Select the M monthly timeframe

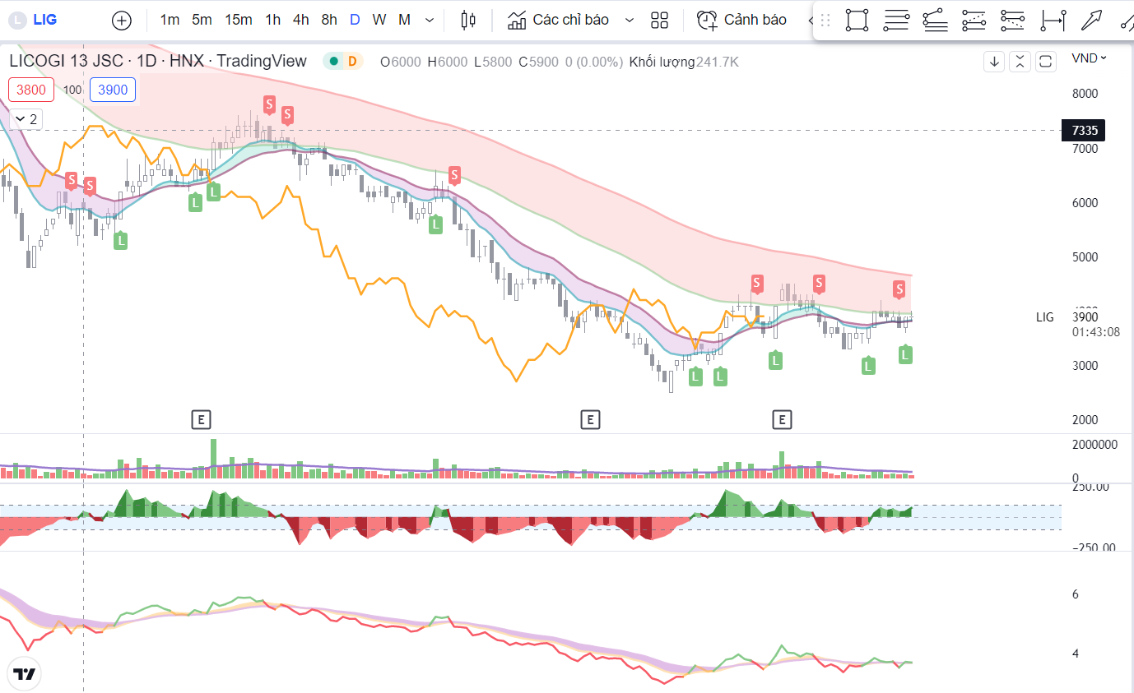point(405,20)
